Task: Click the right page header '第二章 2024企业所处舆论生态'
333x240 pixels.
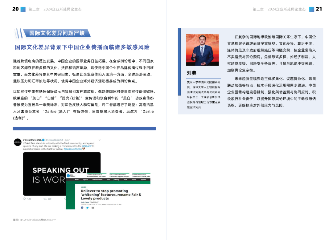Action: (279, 9)
